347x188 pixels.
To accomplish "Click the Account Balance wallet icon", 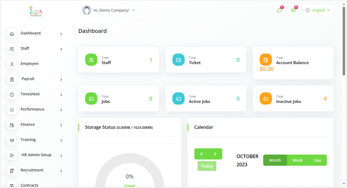I will 266,60.
